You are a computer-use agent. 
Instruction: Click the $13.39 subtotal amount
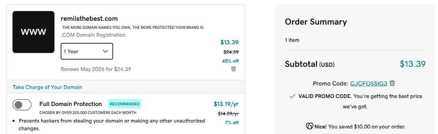[x=413, y=64]
